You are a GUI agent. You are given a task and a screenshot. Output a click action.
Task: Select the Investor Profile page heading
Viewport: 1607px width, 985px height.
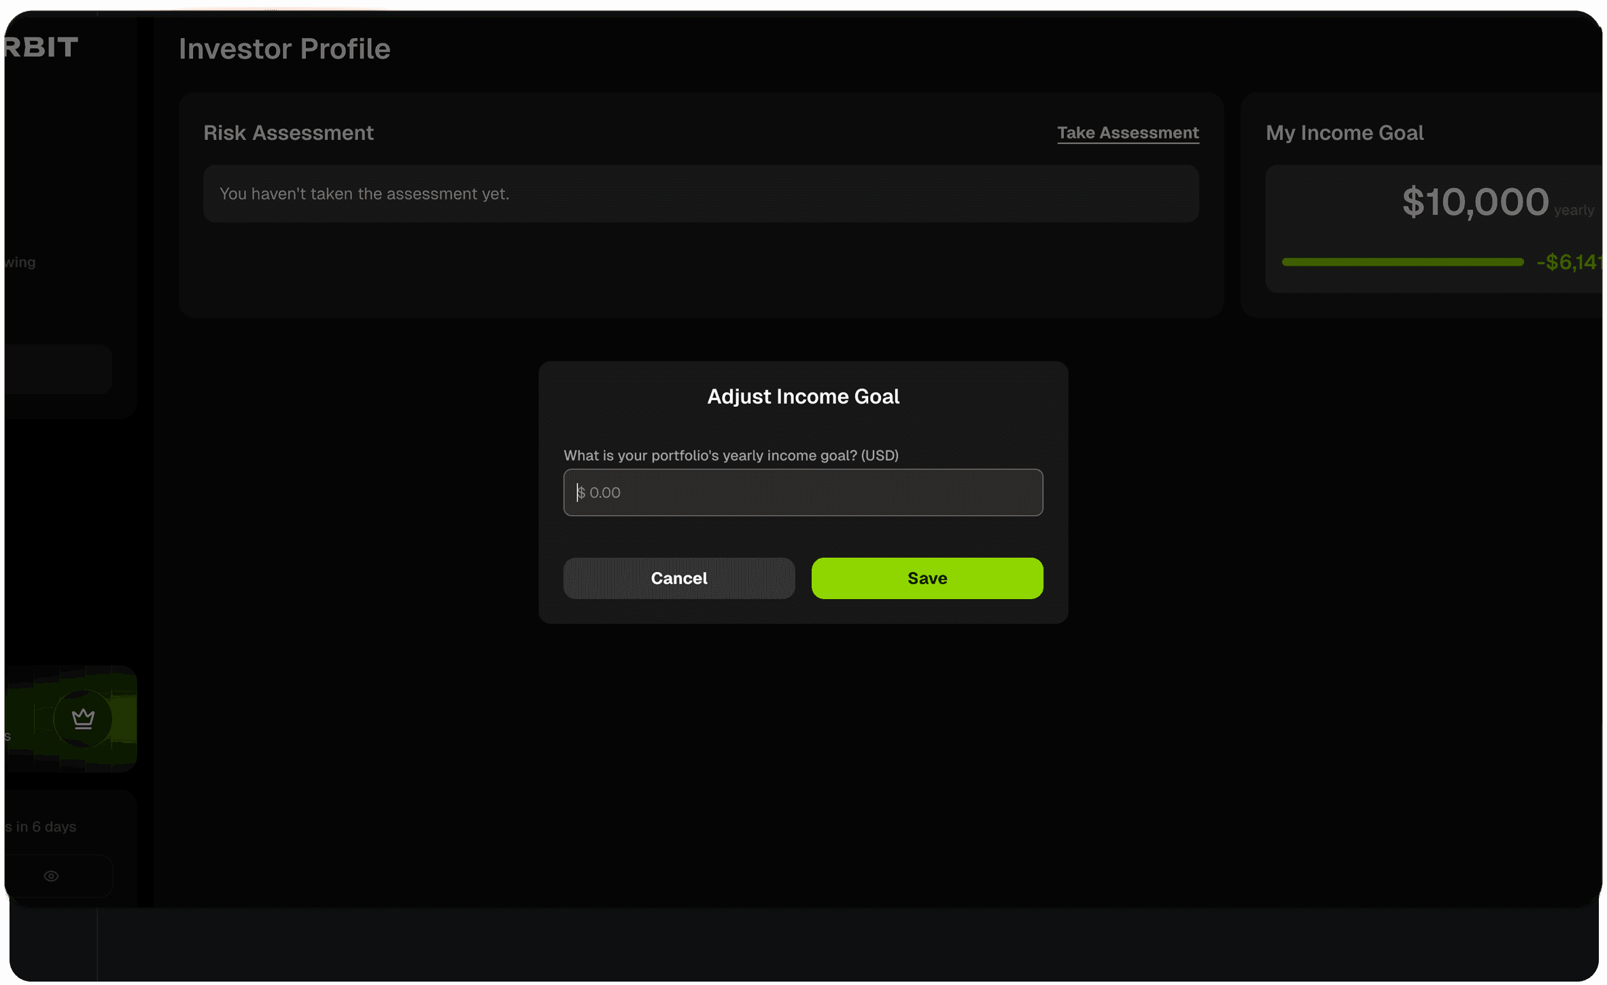click(285, 48)
